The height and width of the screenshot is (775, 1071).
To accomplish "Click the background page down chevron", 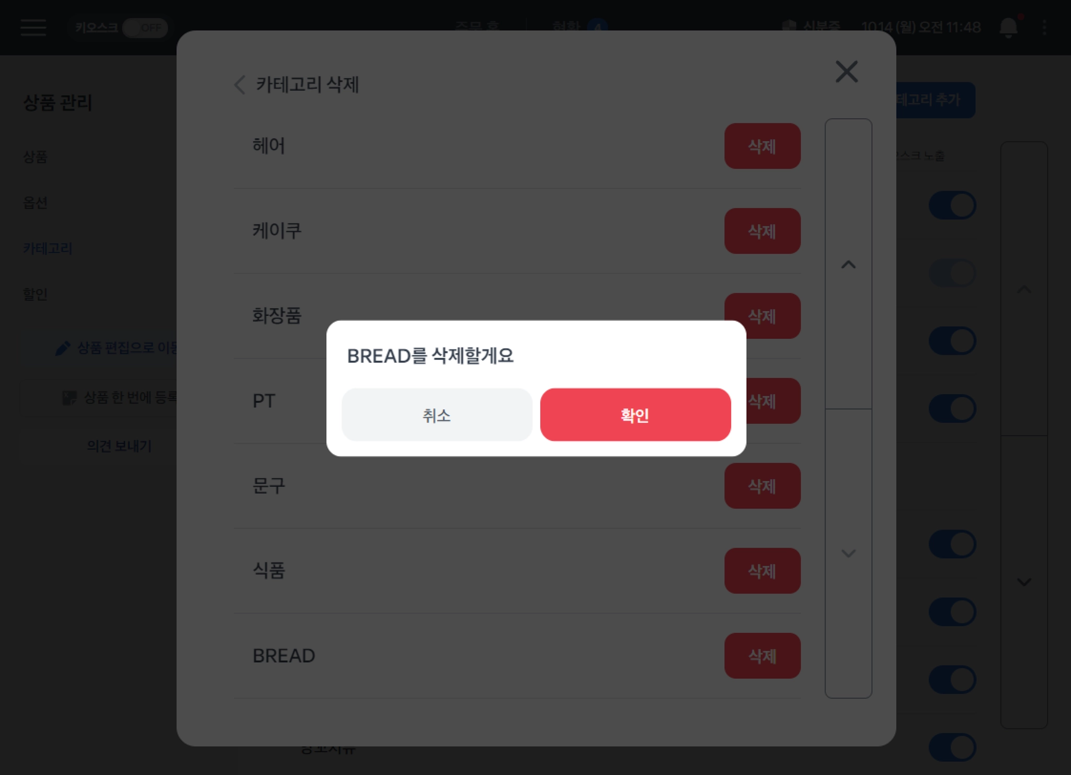I will 1024,582.
